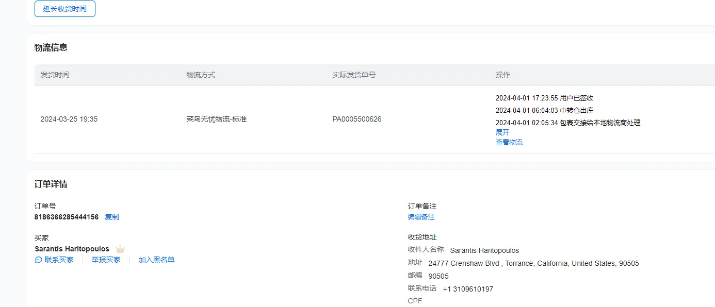Click 发货时间 column header

[x=55, y=75]
